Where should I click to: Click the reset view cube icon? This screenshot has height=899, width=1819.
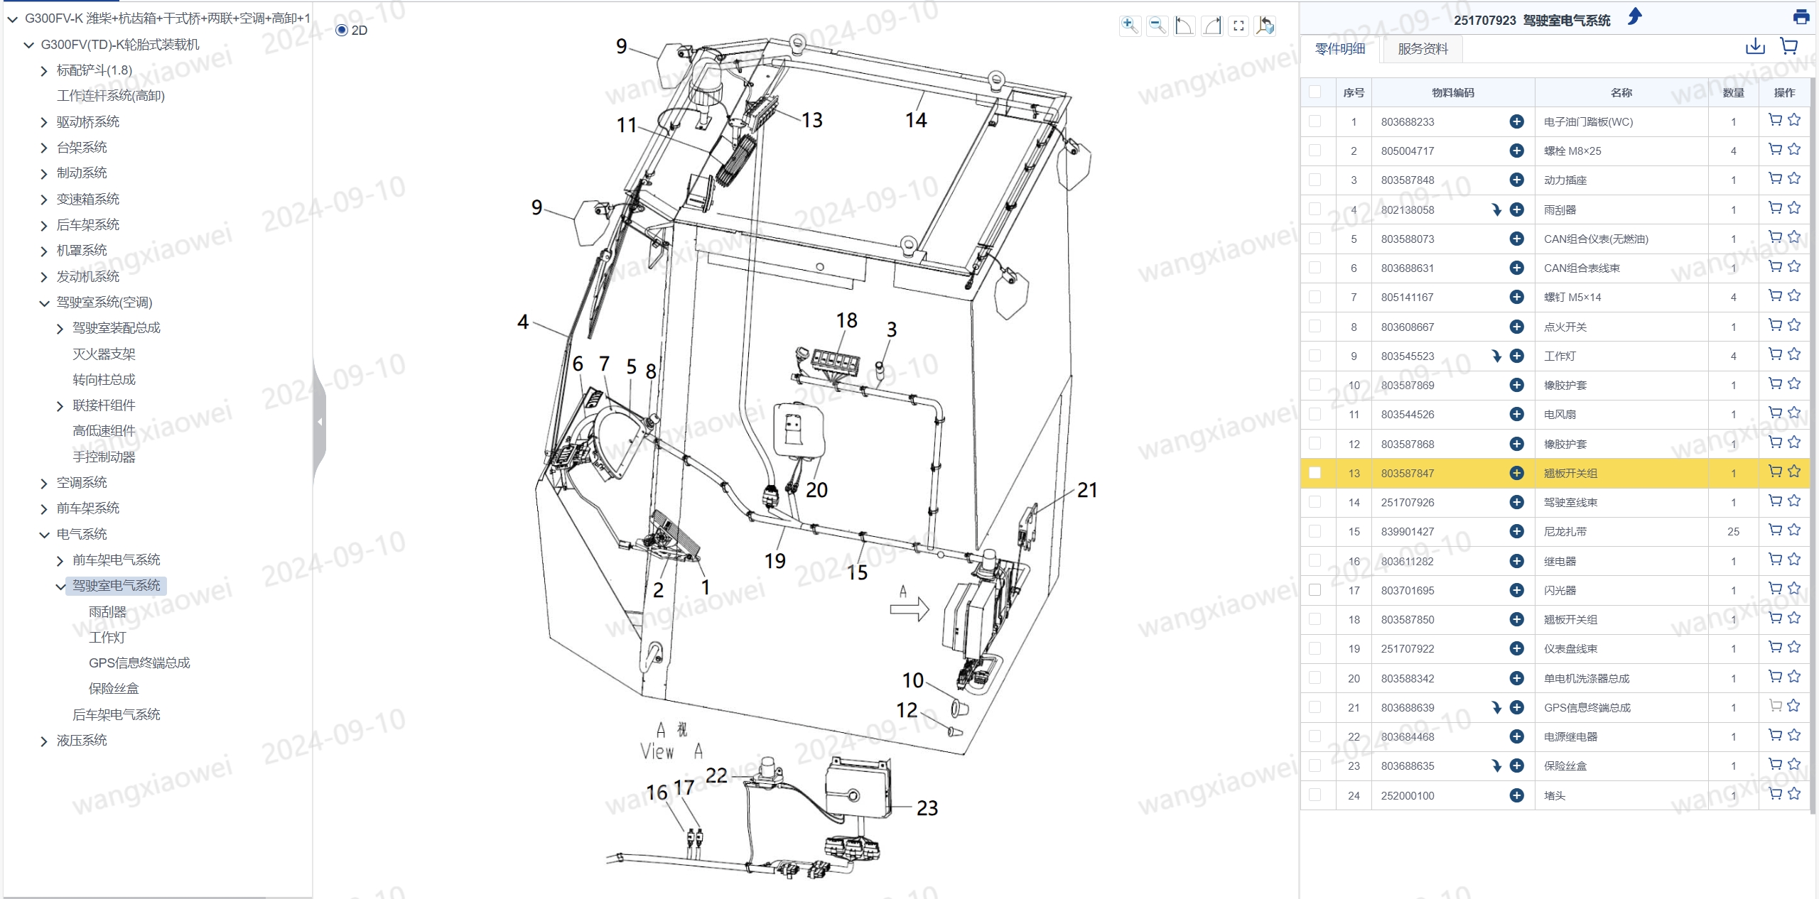coord(1265,26)
